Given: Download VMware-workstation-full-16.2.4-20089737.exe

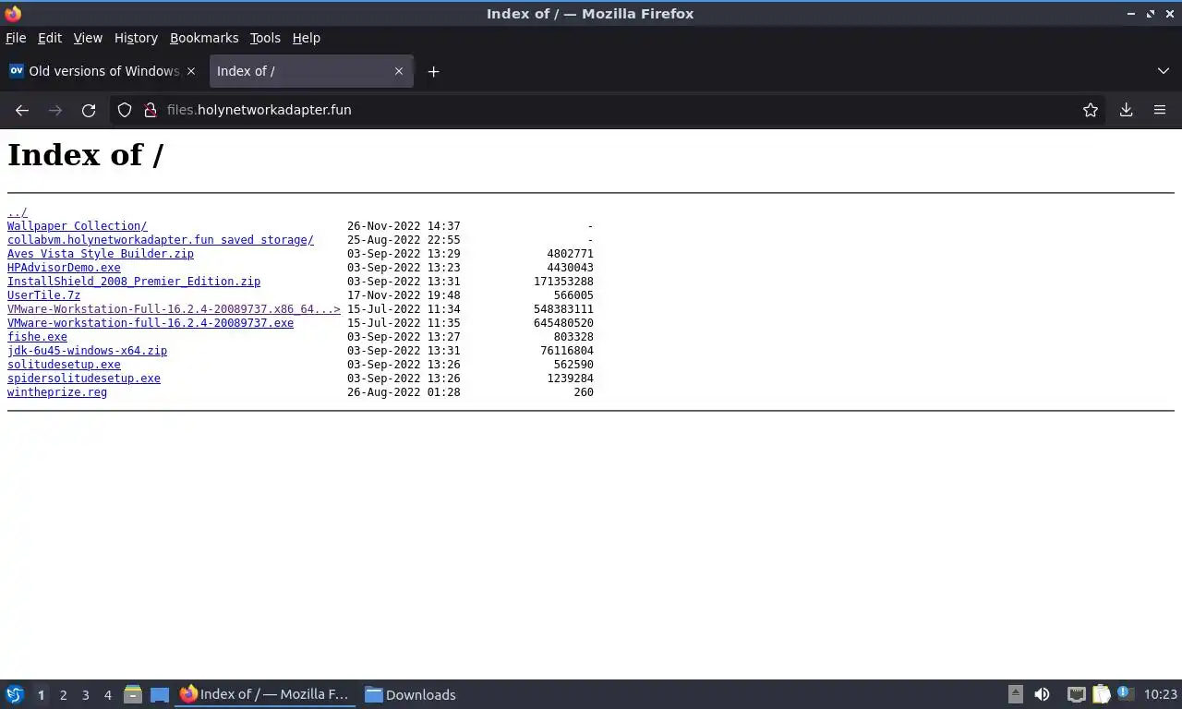Looking at the screenshot, I should [x=151, y=323].
